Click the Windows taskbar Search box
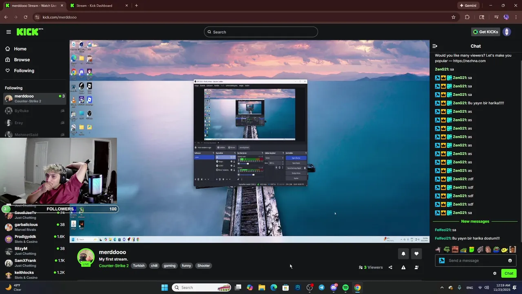 coord(202,287)
